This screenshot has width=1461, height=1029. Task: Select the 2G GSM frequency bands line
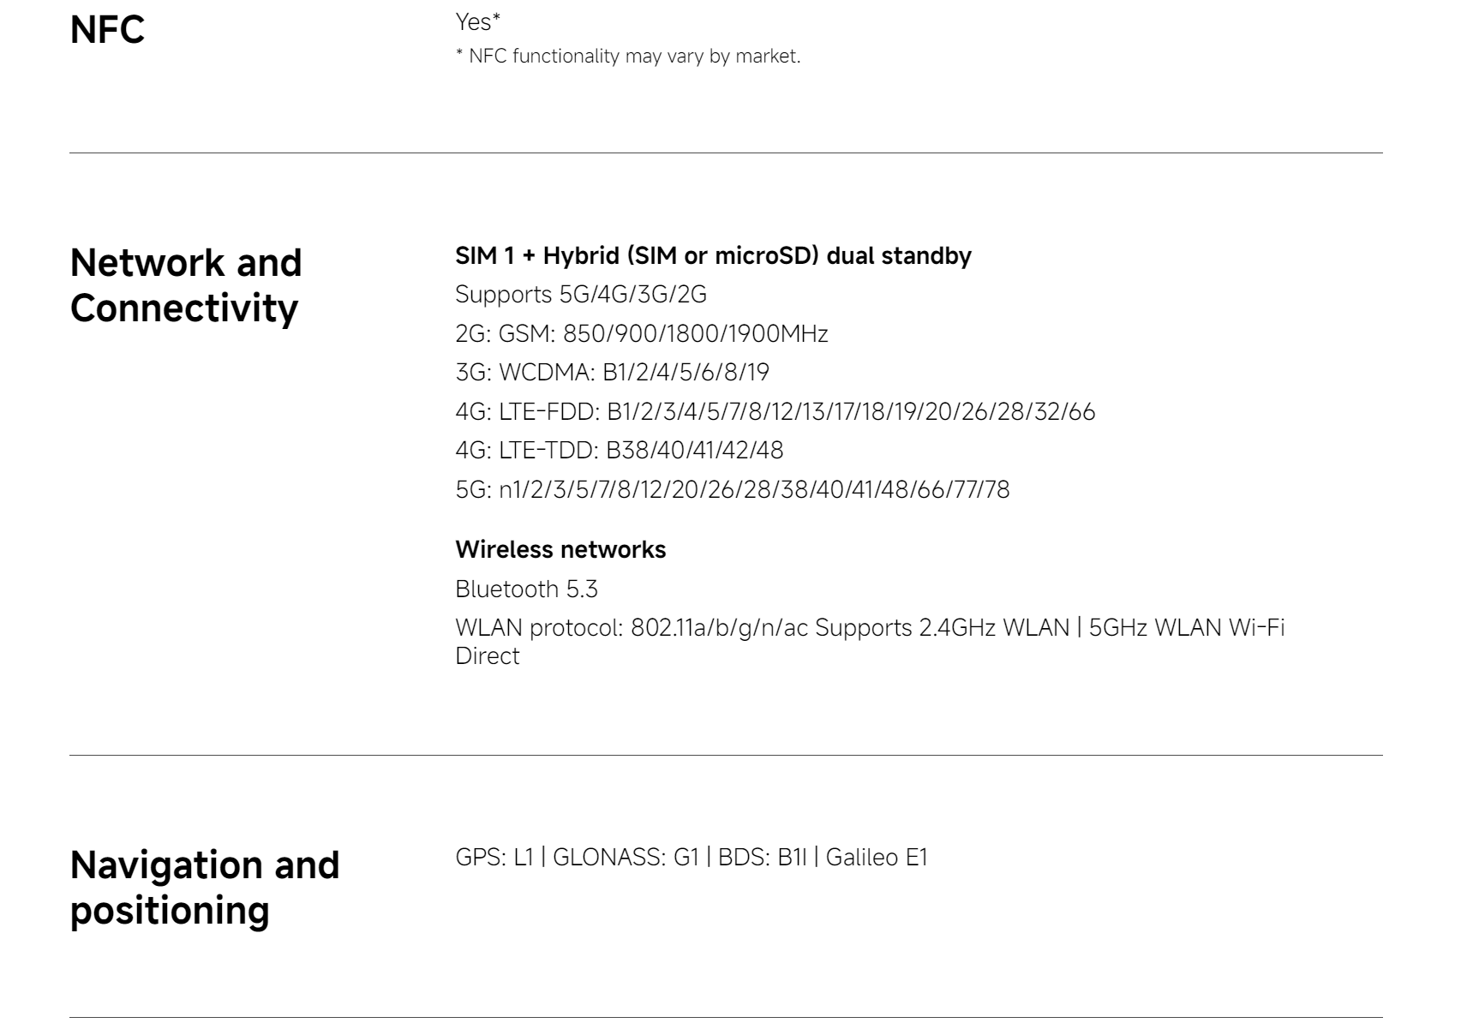click(641, 333)
